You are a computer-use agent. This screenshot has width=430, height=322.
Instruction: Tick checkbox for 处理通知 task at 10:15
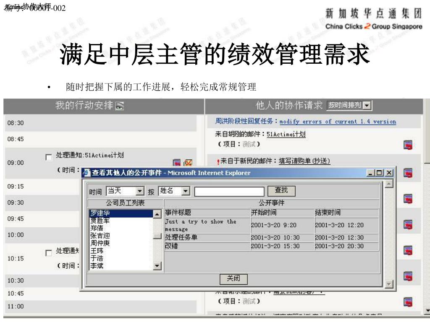click(49, 253)
